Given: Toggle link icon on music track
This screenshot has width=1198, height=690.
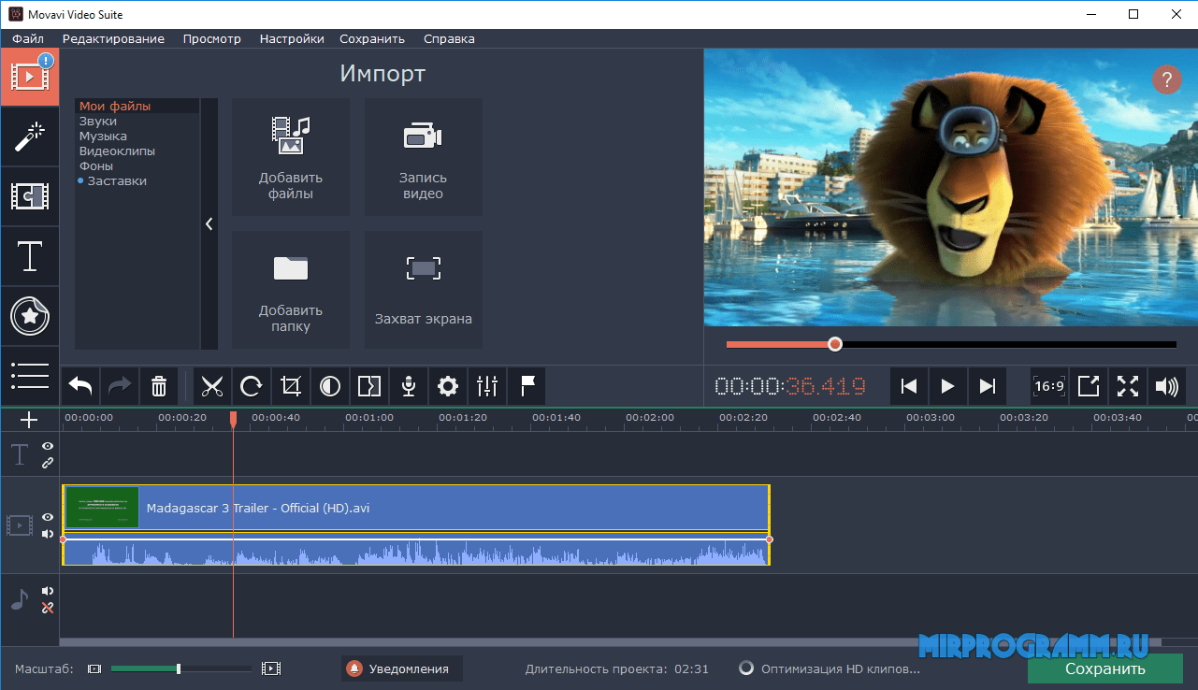Looking at the screenshot, I should tap(48, 608).
